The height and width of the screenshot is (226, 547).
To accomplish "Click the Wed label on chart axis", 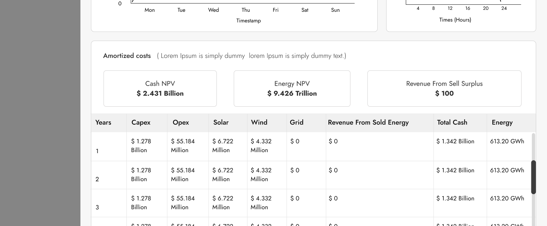I will tap(213, 10).
